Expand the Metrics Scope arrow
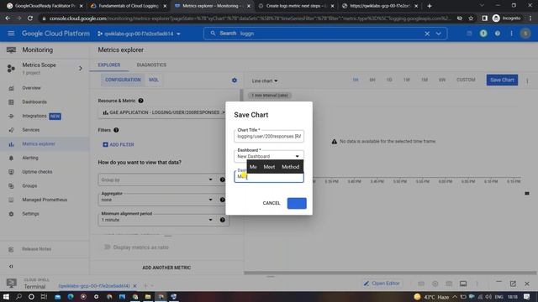This screenshot has width=538, height=302. click(x=81, y=69)
